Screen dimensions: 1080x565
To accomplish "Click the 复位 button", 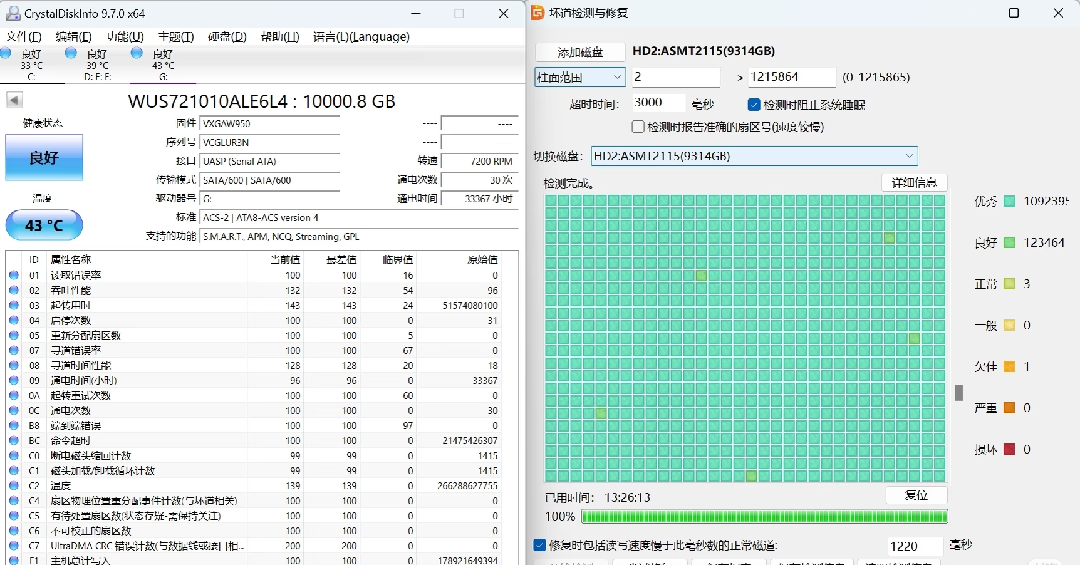I will coord(916,495).
